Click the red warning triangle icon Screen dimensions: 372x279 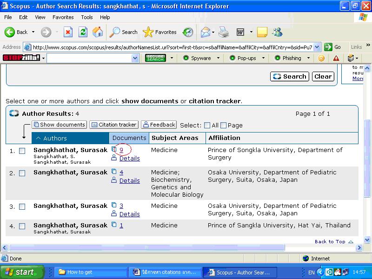(336, 58)
